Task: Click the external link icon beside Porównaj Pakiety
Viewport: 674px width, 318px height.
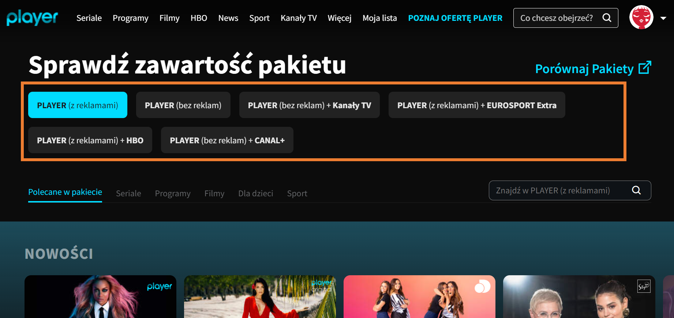Action: [x=645, y=68]
